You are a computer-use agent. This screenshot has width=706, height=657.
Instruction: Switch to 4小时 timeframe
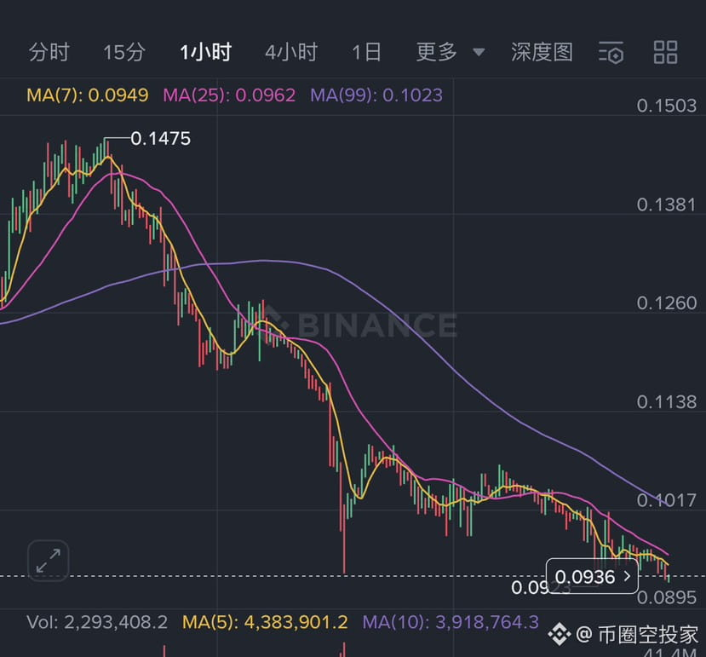pyautogui.click(x=290, y=52)
